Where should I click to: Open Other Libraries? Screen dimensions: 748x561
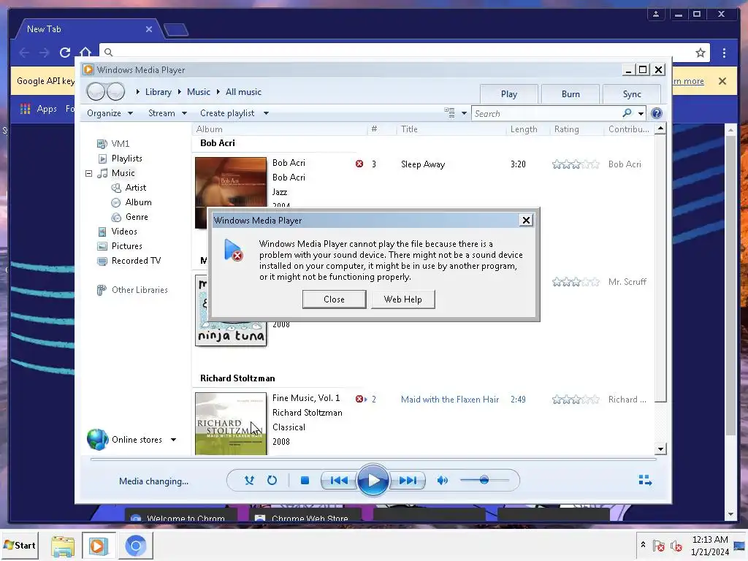coord(140,290)
